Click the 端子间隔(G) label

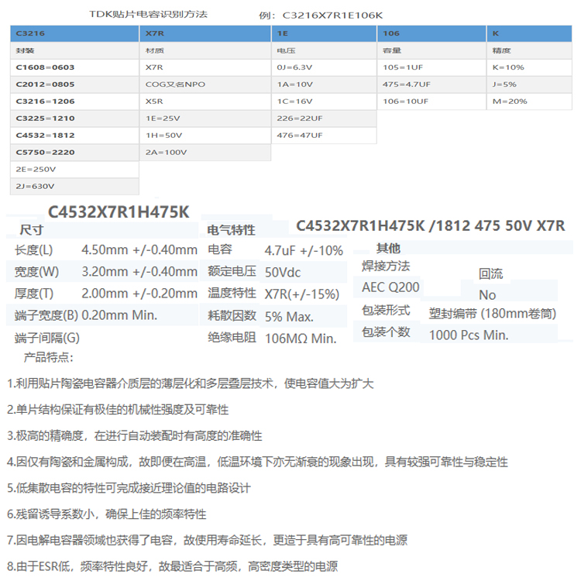(x=47, y=338)
